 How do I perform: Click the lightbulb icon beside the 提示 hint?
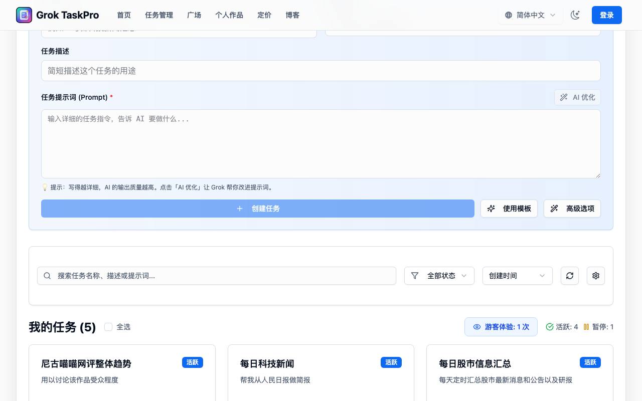click(45, 187)
